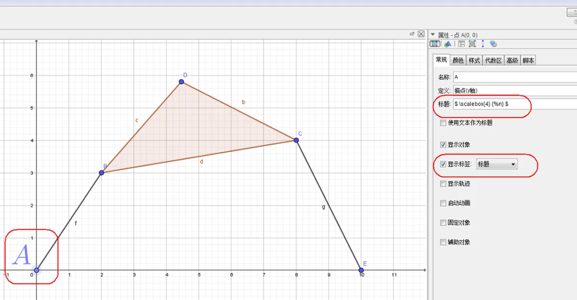Switch to the 代数区 tab
The image size is (577, 300).
pyautogui.click(x=493, y=60)
